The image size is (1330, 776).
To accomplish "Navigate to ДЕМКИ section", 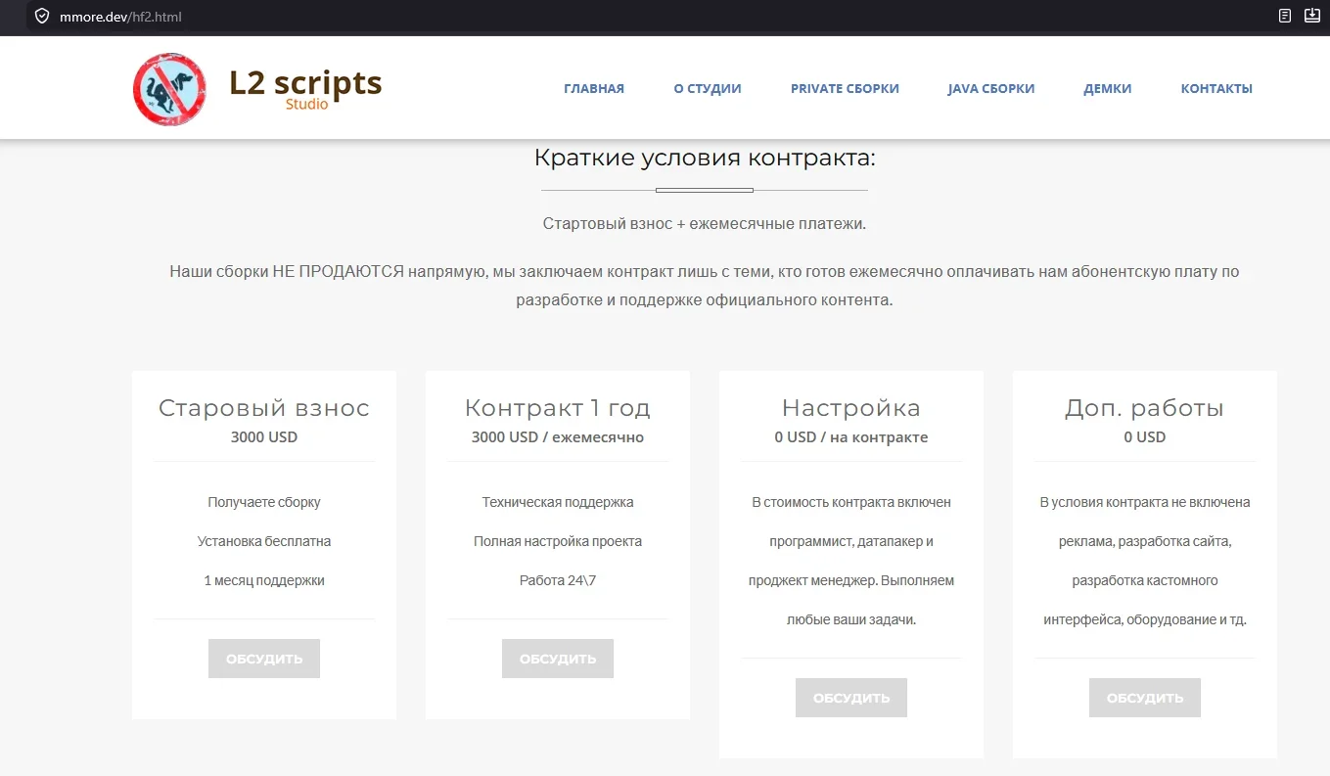I will point(1108,88).
